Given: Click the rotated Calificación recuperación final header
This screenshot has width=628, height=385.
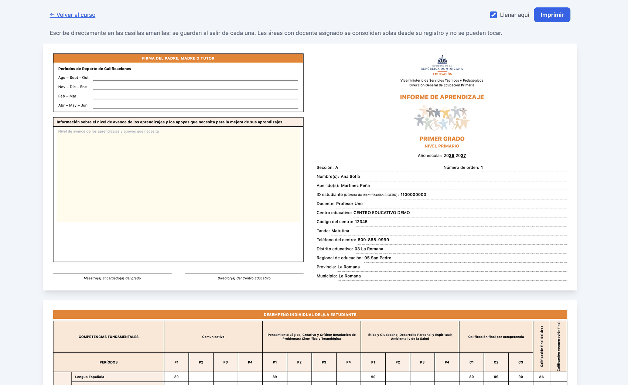Looking at the screenshot, I should (559, 346).
